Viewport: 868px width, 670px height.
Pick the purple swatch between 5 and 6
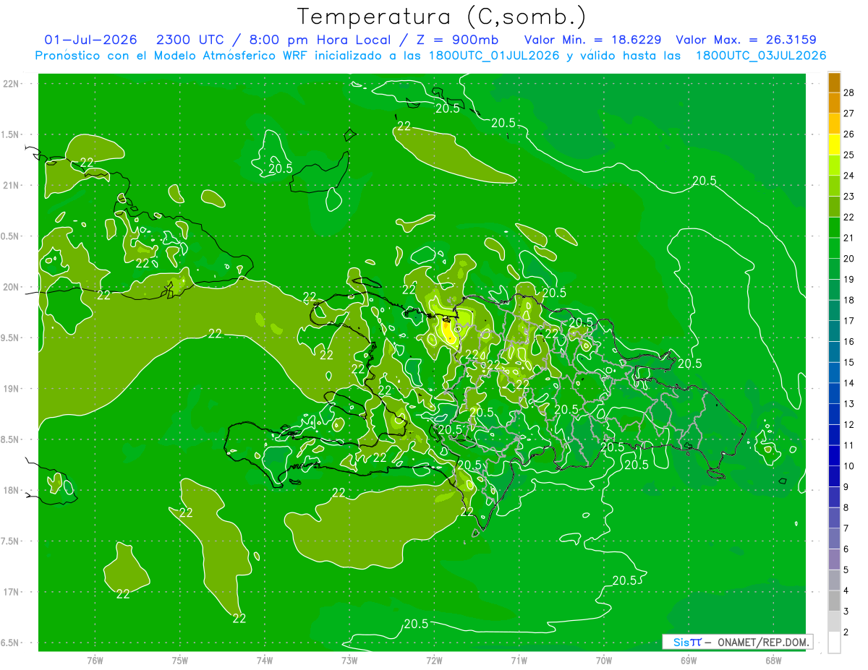click(834, 560)
